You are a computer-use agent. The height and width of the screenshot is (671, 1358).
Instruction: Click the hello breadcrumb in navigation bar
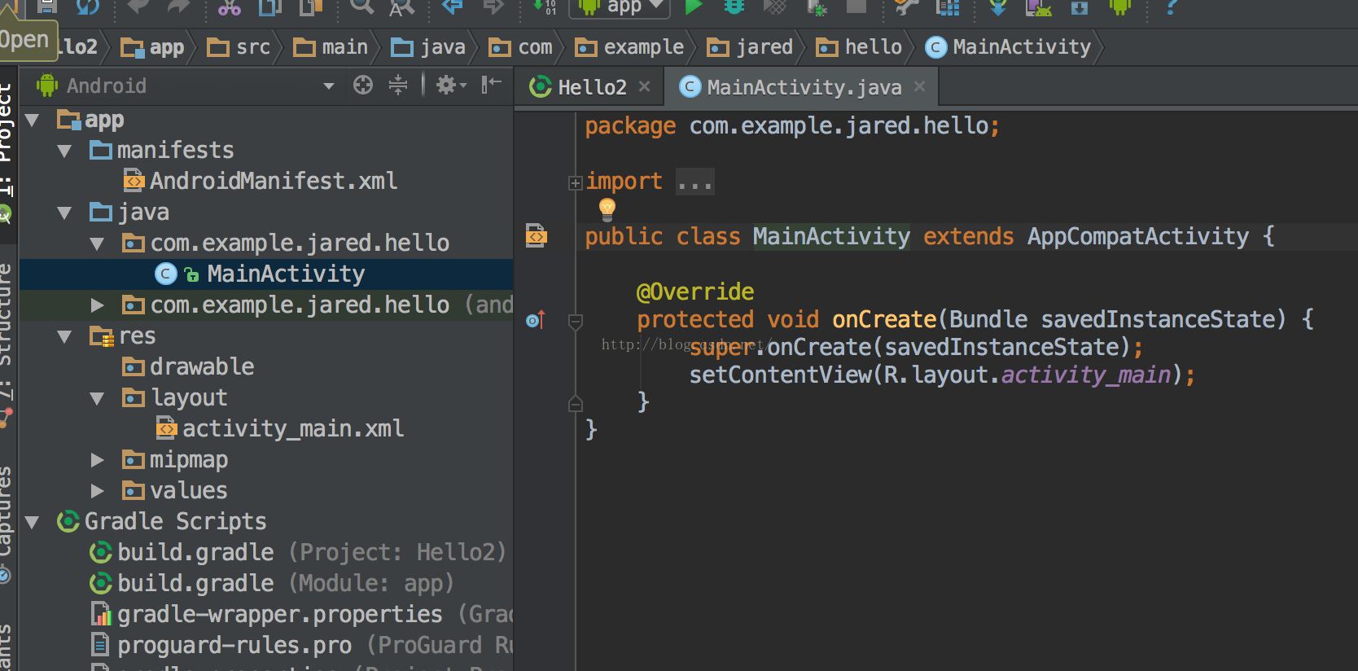(x=859, y=47)
